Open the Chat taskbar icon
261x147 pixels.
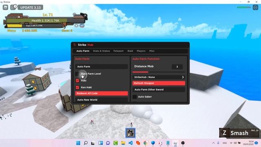tap(108, 143)
